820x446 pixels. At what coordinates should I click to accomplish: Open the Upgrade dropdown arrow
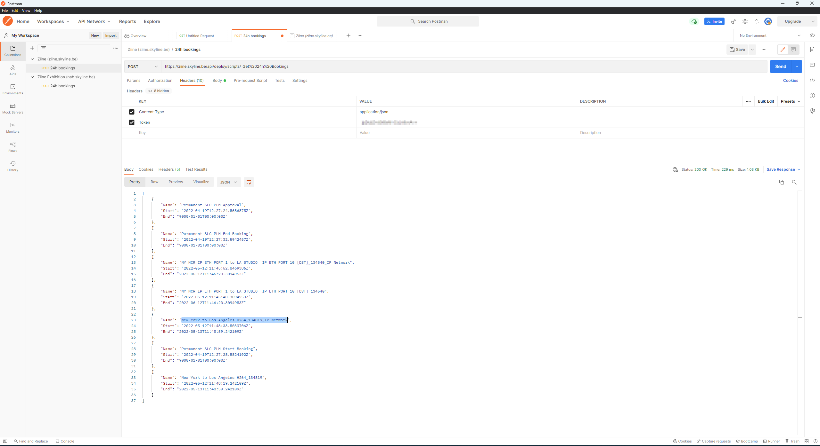(x=813, y=21)
